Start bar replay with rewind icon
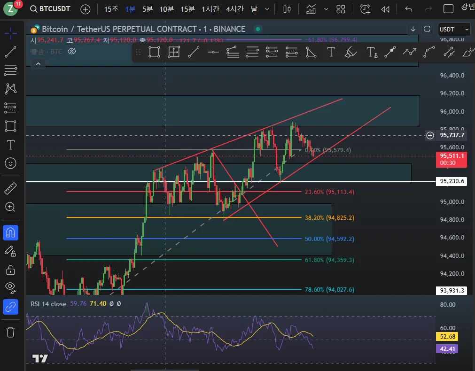 (386, 9)
